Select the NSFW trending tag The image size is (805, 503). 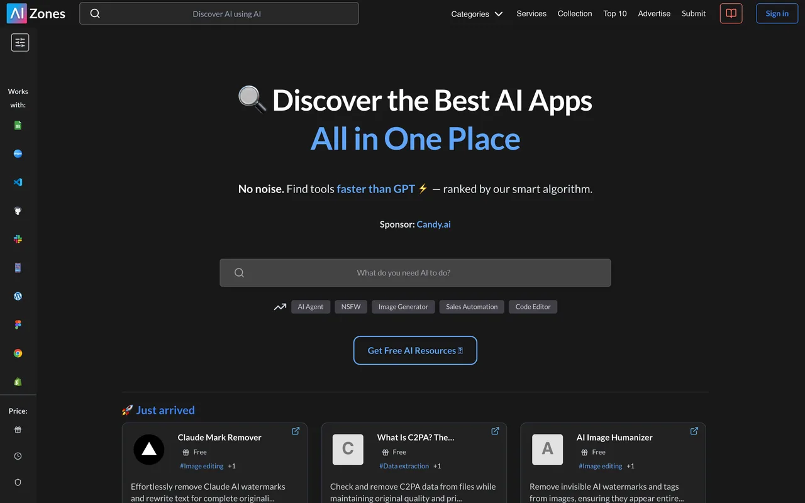[351, 307]
